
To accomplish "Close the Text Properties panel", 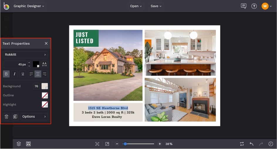I will (x=46, y=43).
